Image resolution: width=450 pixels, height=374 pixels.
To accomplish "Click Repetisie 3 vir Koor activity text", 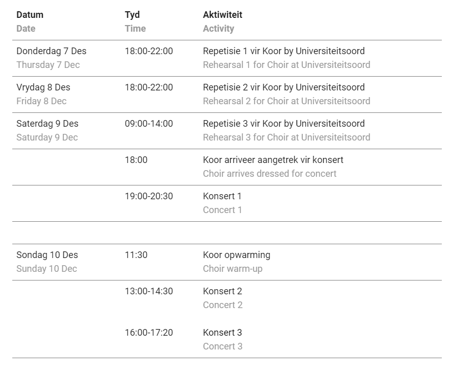I will point(284,124).
